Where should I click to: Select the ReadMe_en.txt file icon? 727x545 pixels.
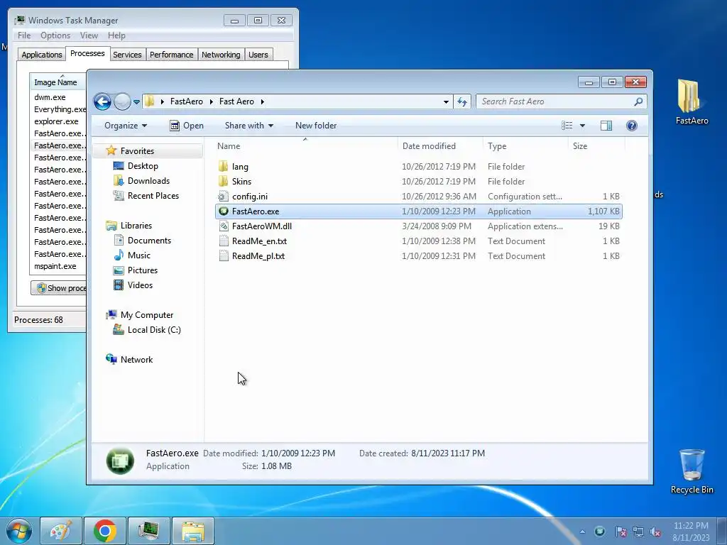[224, 241]
